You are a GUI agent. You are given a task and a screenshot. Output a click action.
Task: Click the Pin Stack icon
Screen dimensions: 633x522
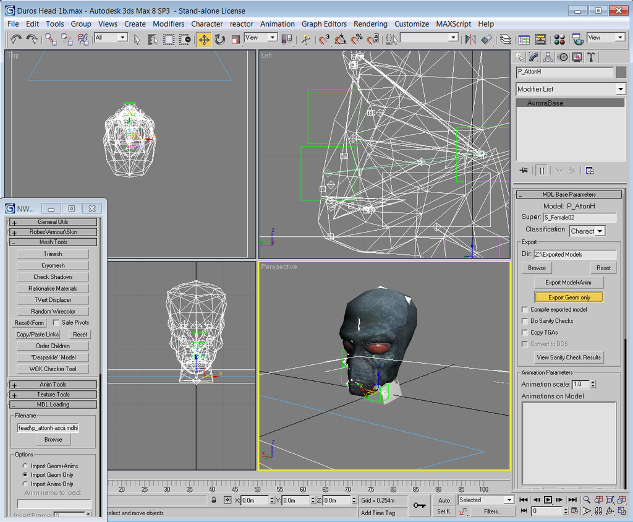(x=524, y=171)
